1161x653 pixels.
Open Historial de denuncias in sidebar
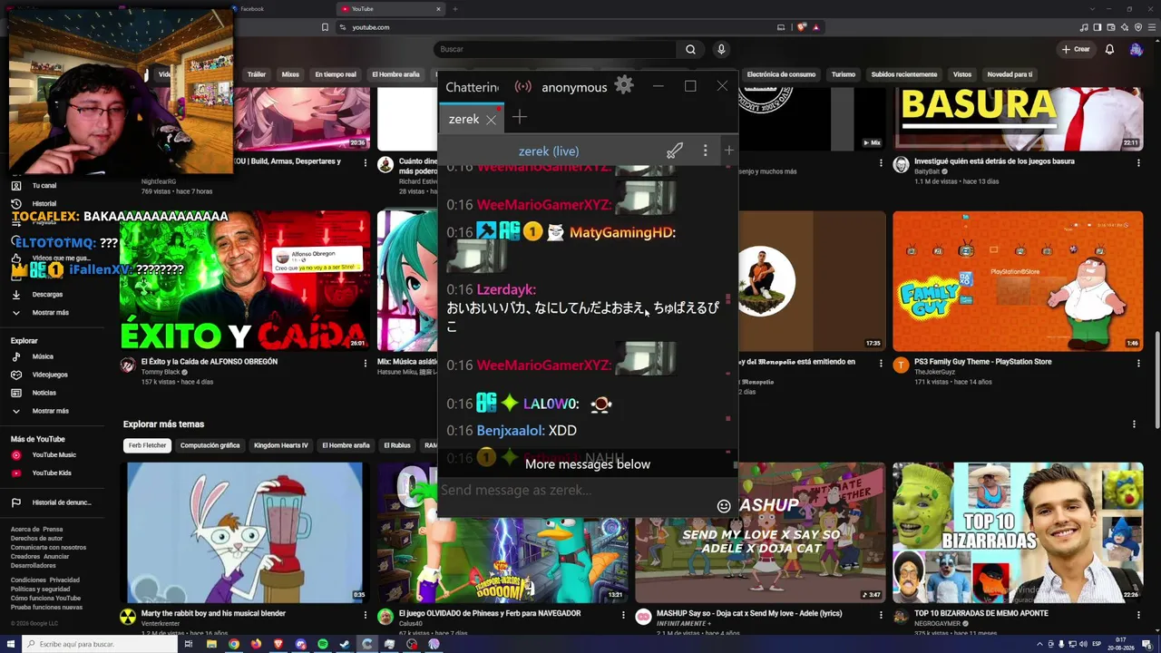click(62, 502)
